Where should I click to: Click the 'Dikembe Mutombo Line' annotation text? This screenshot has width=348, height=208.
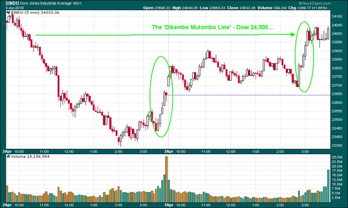(211, 28)
